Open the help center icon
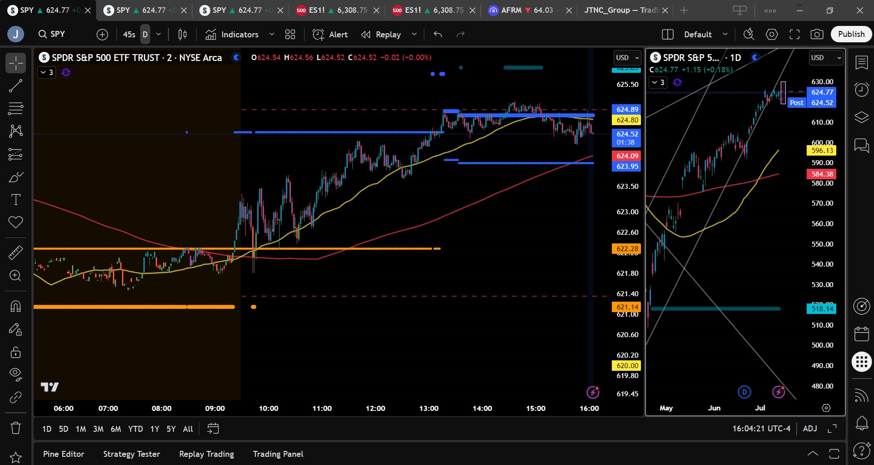Viewport: 874px width, 465px height. pyautogui.click(x=862, y=451)
